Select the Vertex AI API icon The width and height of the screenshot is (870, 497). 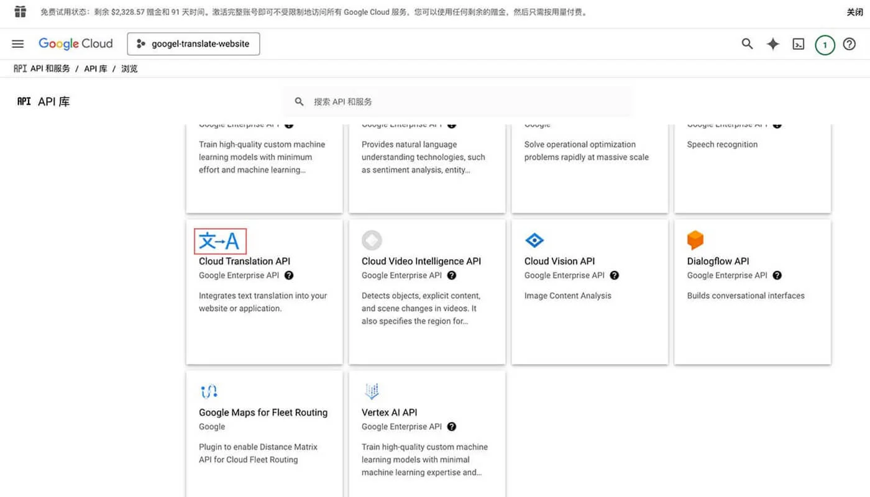pos(372,391)
